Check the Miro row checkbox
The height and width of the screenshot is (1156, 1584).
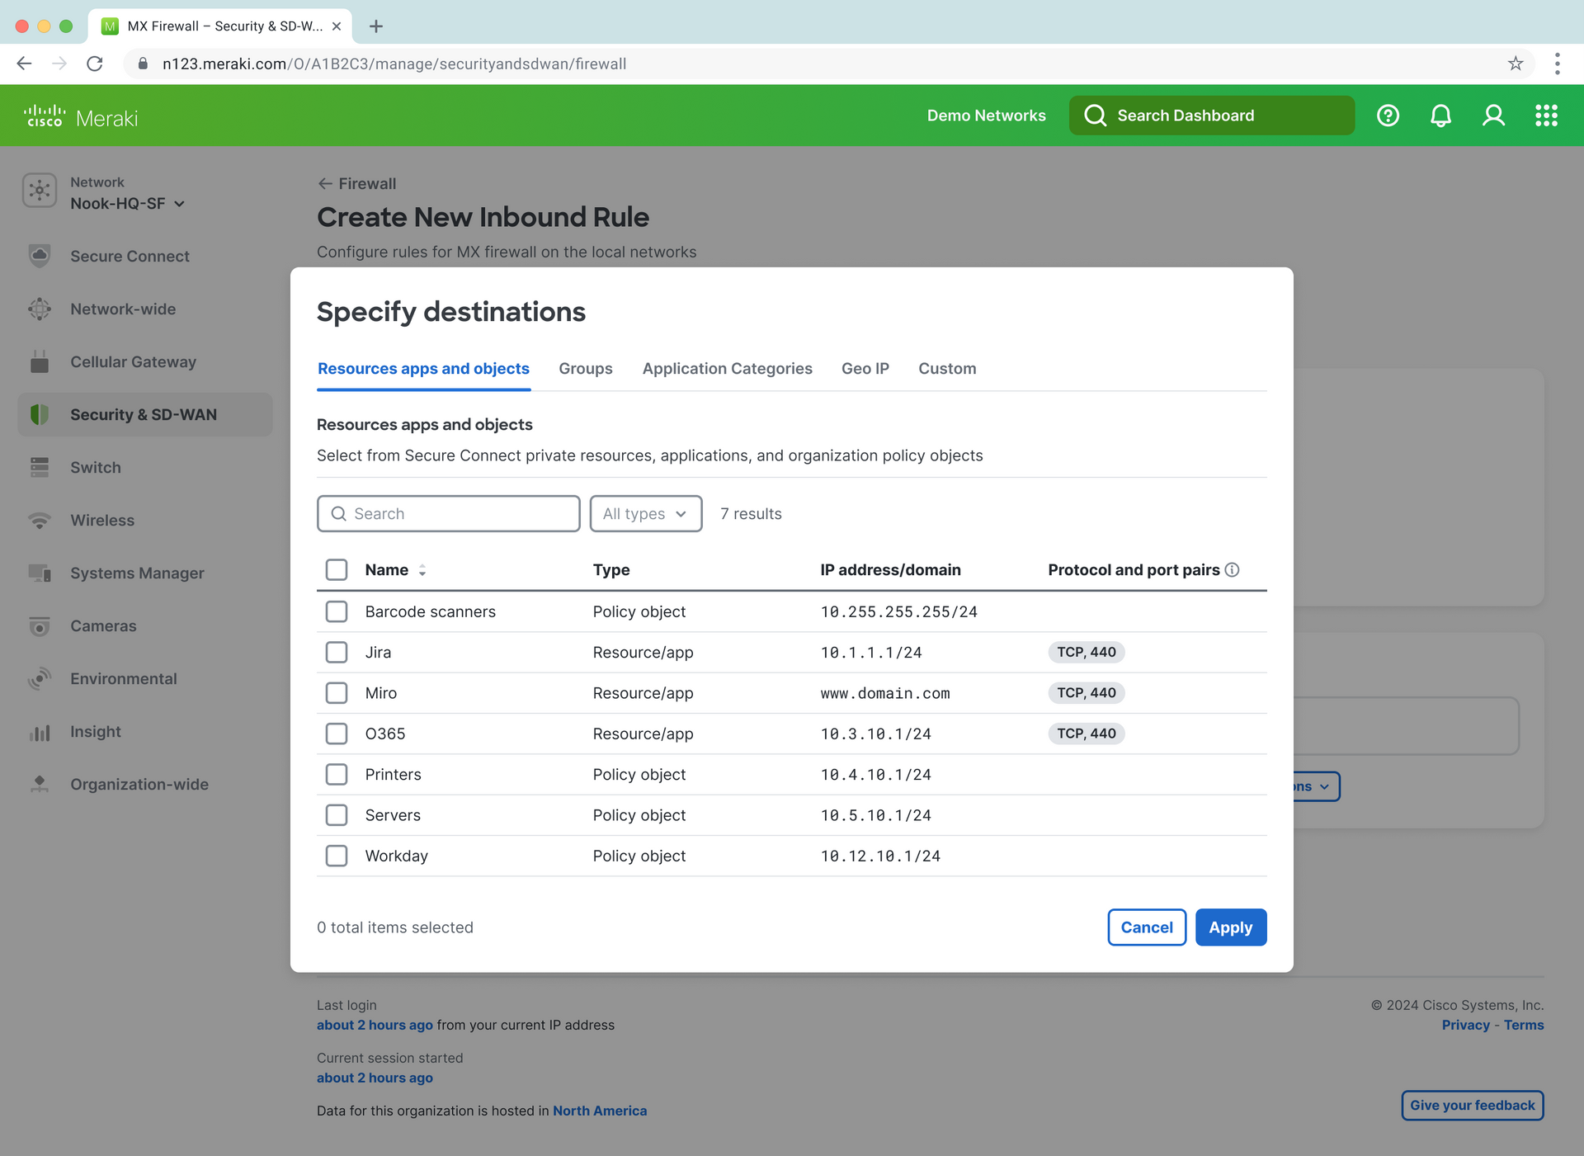(337, 693)
